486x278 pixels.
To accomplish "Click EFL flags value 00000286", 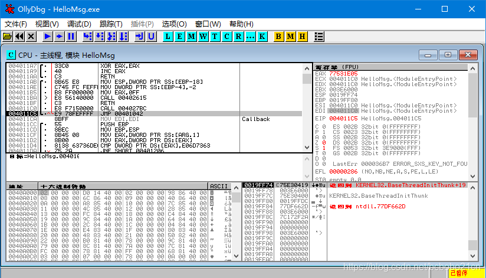I will (343, 172).
